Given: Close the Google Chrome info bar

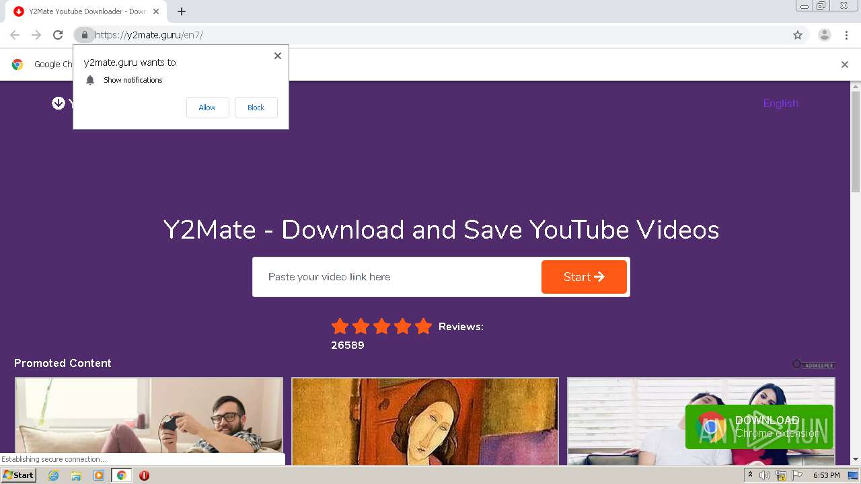Looking at the screenshot, I should [845, 65].
